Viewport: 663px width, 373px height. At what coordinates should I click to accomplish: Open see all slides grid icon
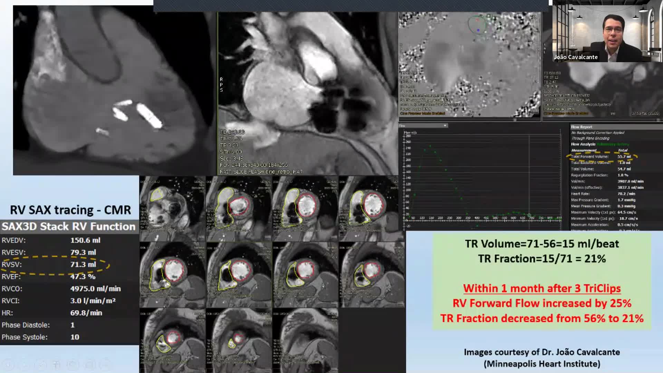coord(57,364)
